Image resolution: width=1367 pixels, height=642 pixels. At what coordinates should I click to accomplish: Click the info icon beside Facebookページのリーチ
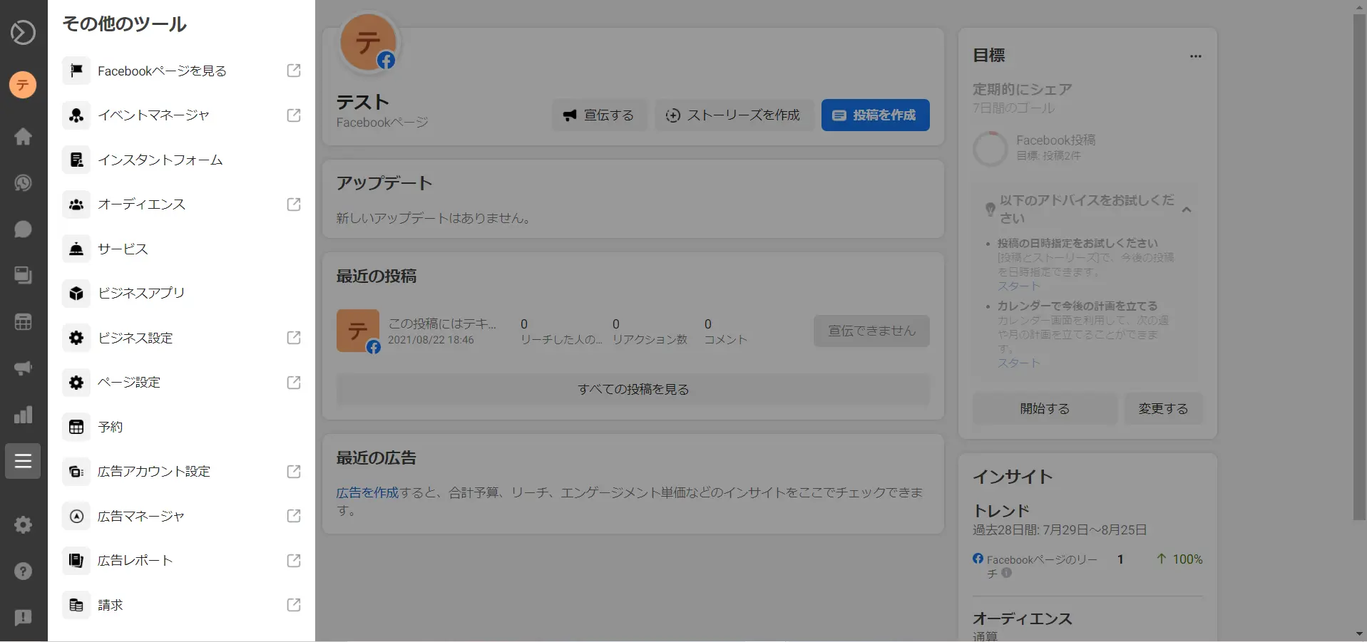[x=1006, y=572]
